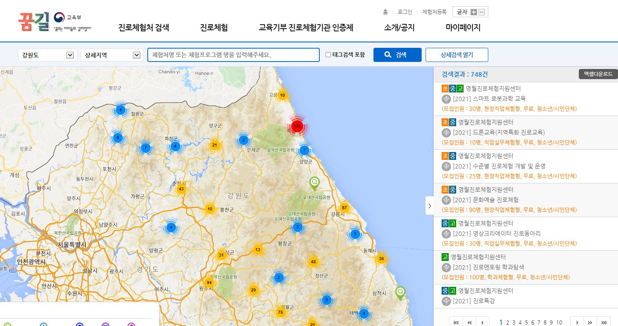This screenshot has width=618, height=326.
Task: Decrease font size with the minus icon
Action: [x=482, y=12]
